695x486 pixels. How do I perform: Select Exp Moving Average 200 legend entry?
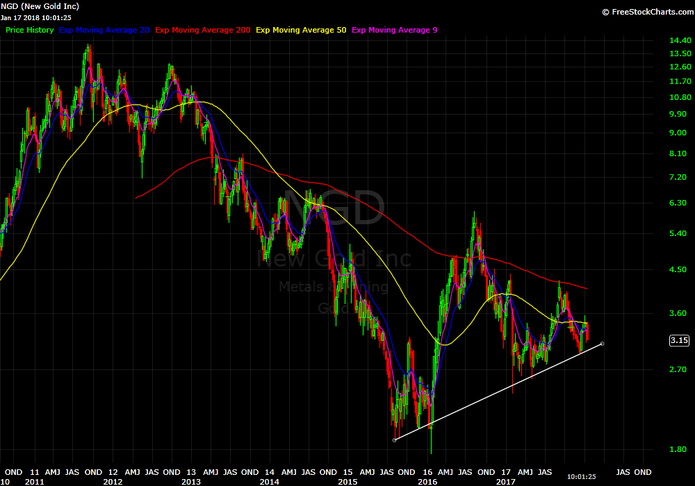pos(202,30)
